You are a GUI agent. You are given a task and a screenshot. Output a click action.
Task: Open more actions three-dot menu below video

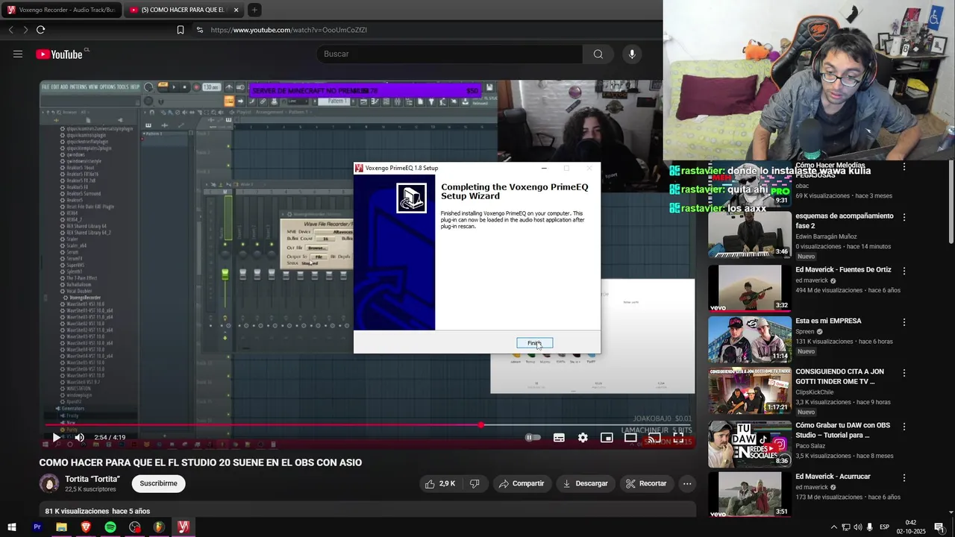pyautogui.click(x=687, y=483)
